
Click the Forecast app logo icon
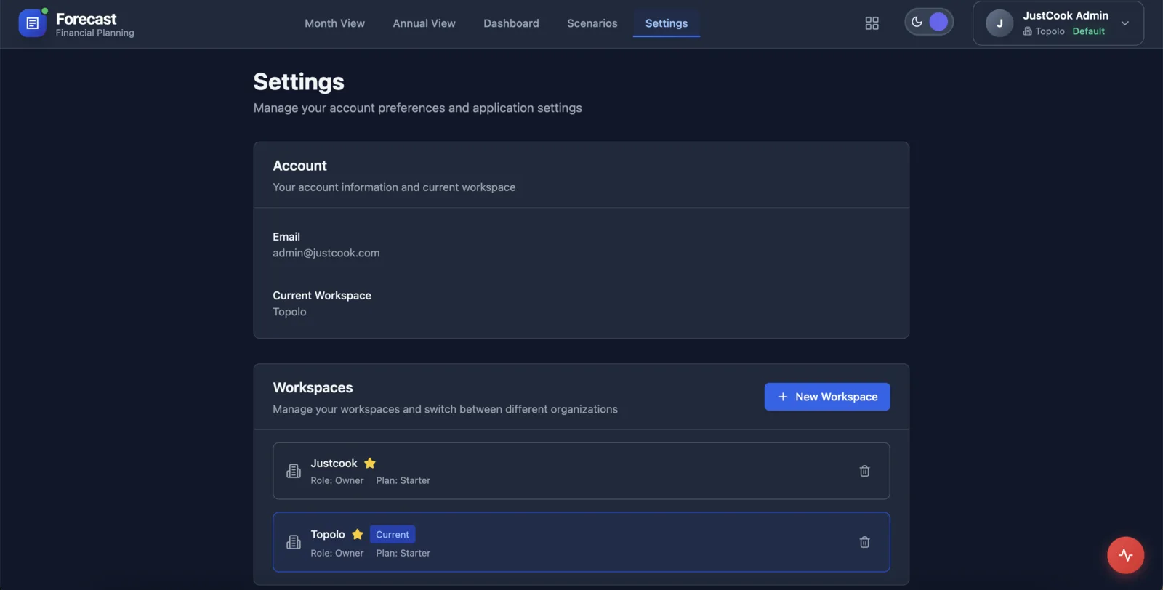(x=32, y=23)
